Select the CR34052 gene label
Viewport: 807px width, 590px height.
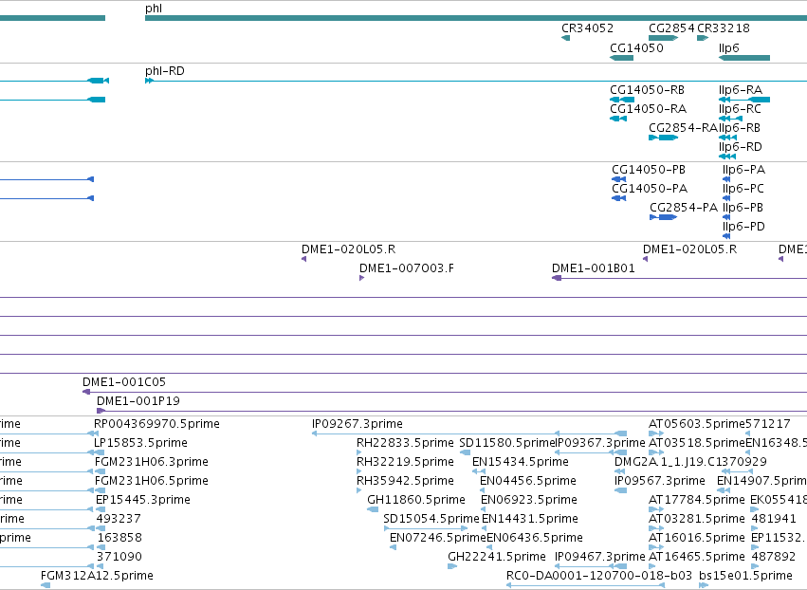[587, 28]
